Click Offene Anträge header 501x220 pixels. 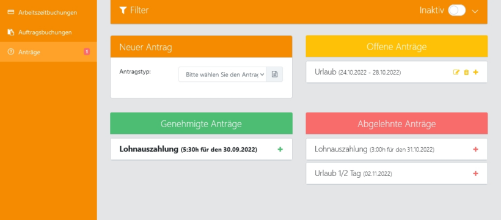(x=397, y=46)
